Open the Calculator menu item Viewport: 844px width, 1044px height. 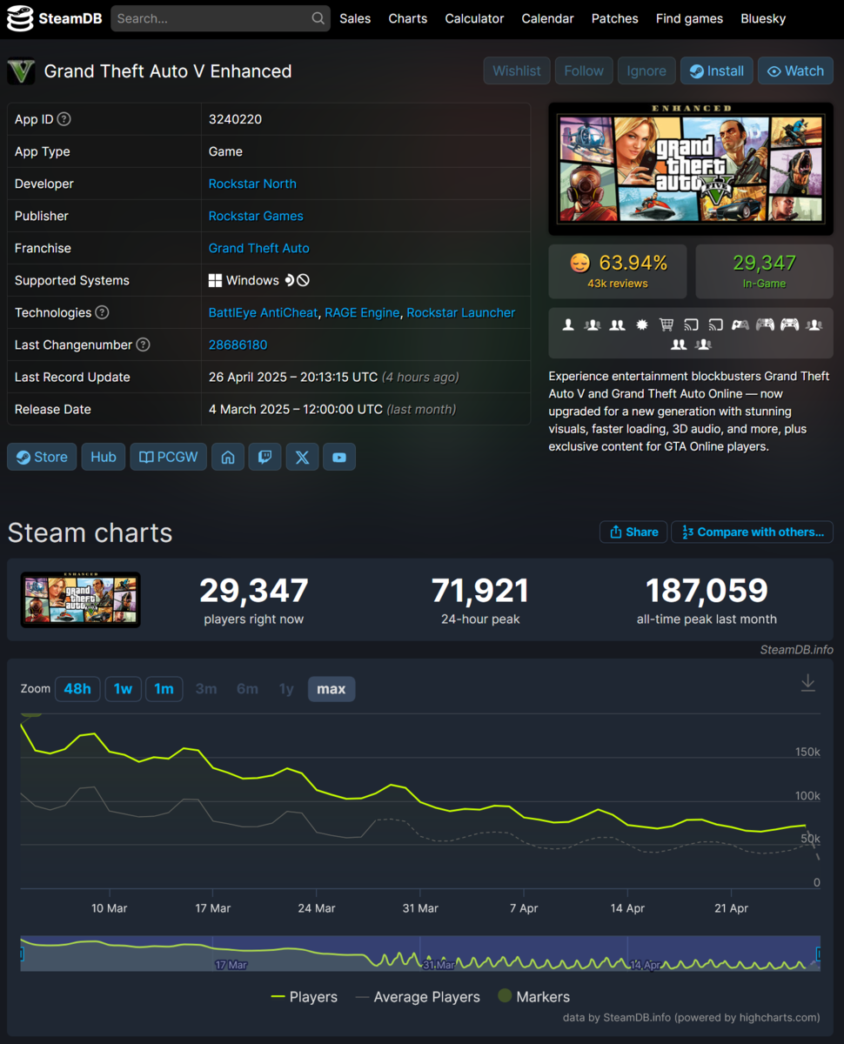474,18
